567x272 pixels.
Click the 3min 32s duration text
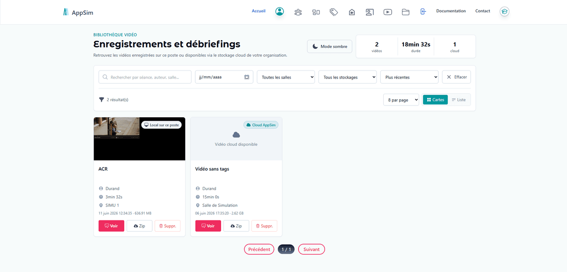[x=114, y=197]
